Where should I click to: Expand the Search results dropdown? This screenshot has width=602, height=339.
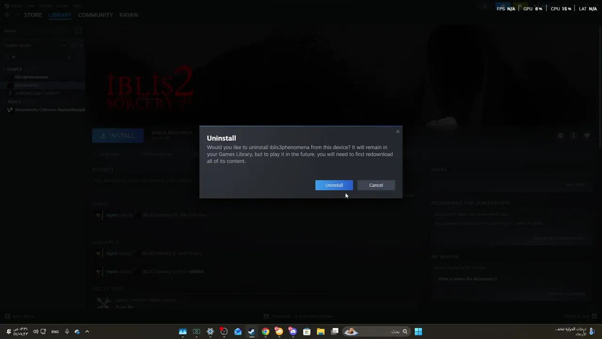point(64,45)
